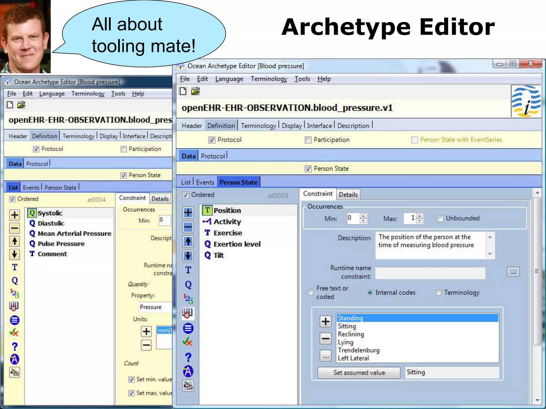Click add (+) element button in back window sidebar
Screen dimensions: 546x409
click(x=15, y=215)
